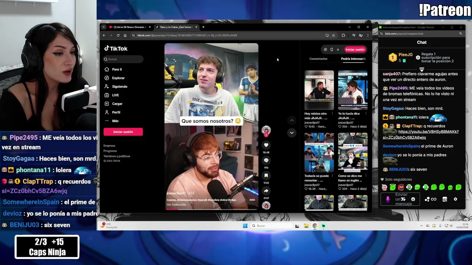
Task: Seek on the video progress bar
Action: click(211, 209)
